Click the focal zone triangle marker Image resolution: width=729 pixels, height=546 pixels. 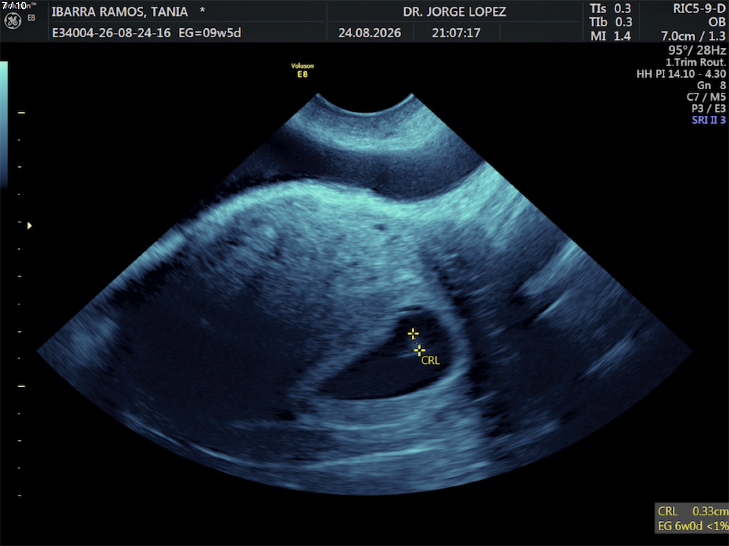pos(29,226)
